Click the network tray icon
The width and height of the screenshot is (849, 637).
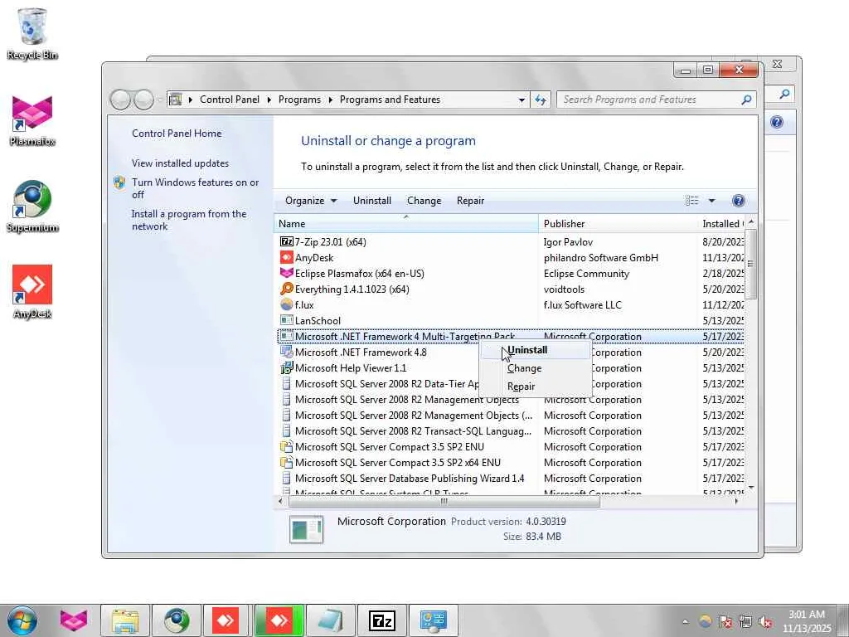745,621
